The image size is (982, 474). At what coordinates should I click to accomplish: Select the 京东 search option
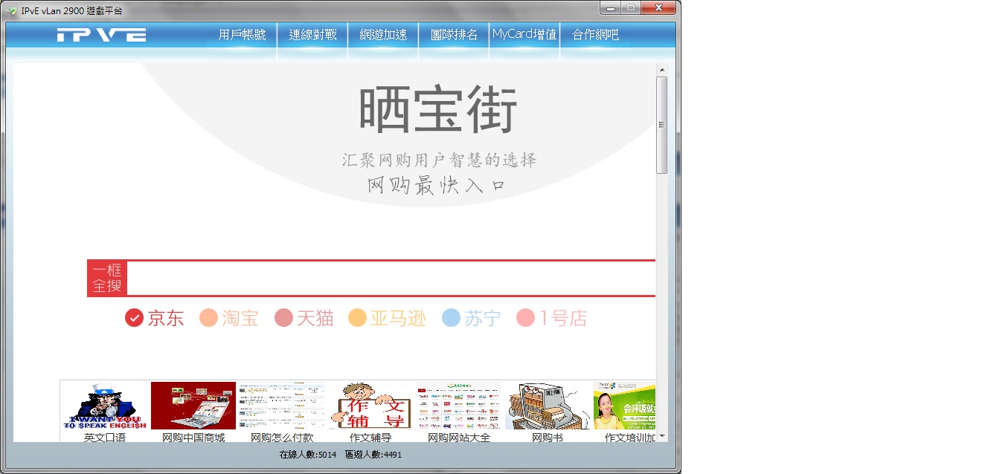tap(155, 318)
